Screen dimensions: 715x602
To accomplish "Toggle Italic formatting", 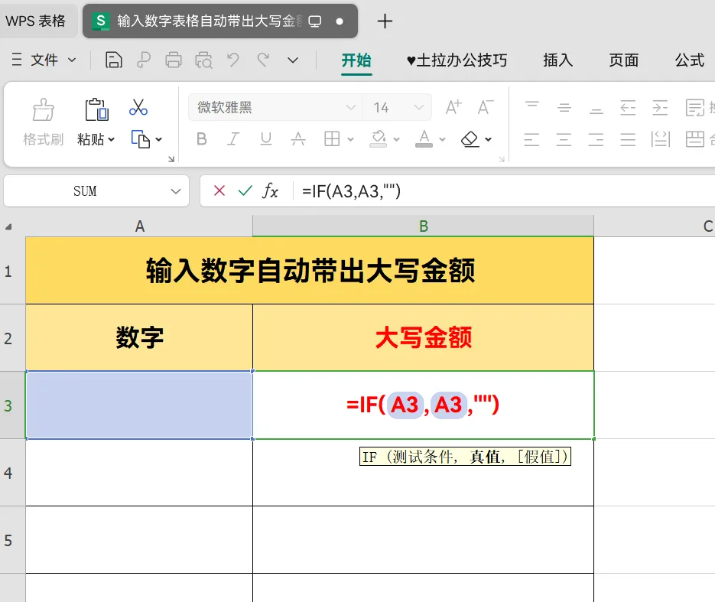I will pos(233,138).
